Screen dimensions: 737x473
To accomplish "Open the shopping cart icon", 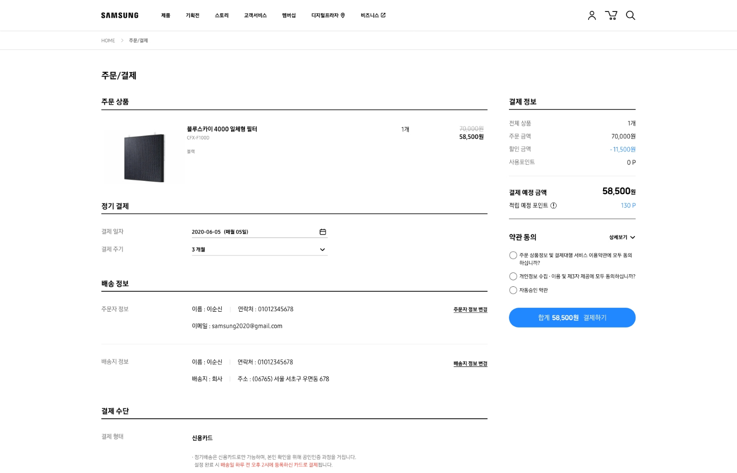I will pyautogui.click(x=611, y=15).
